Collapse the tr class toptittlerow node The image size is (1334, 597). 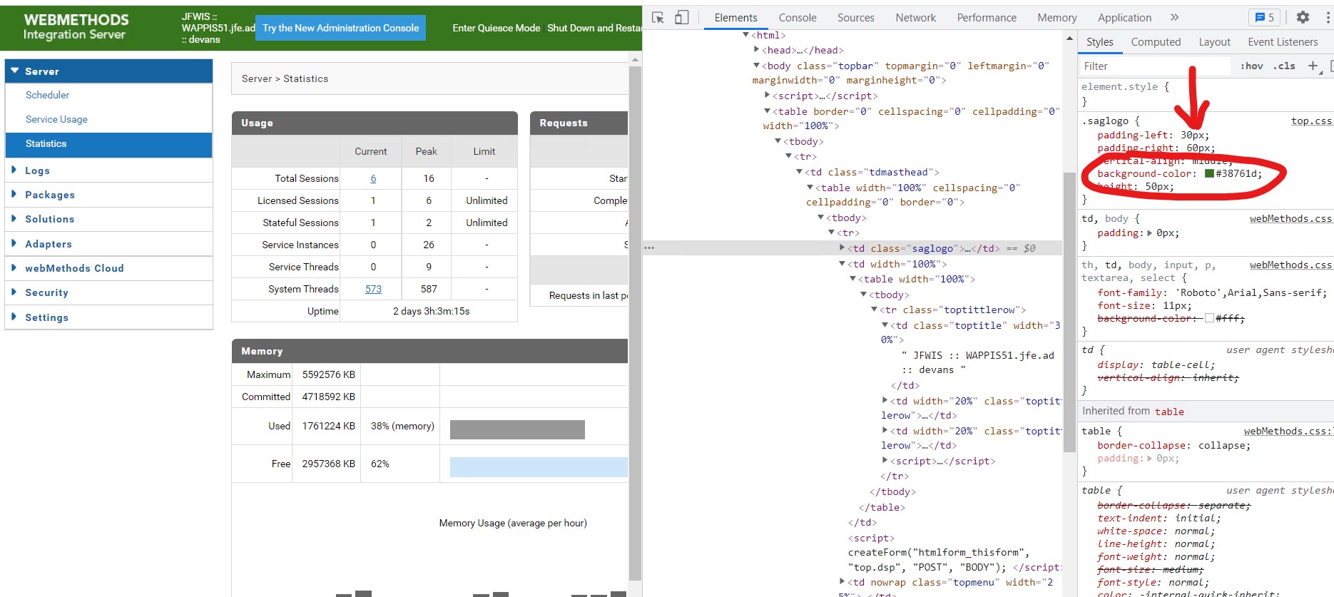pos(875,310)
